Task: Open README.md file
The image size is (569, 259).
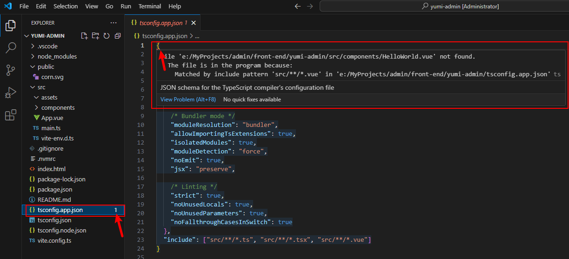Action: [54, 199]
